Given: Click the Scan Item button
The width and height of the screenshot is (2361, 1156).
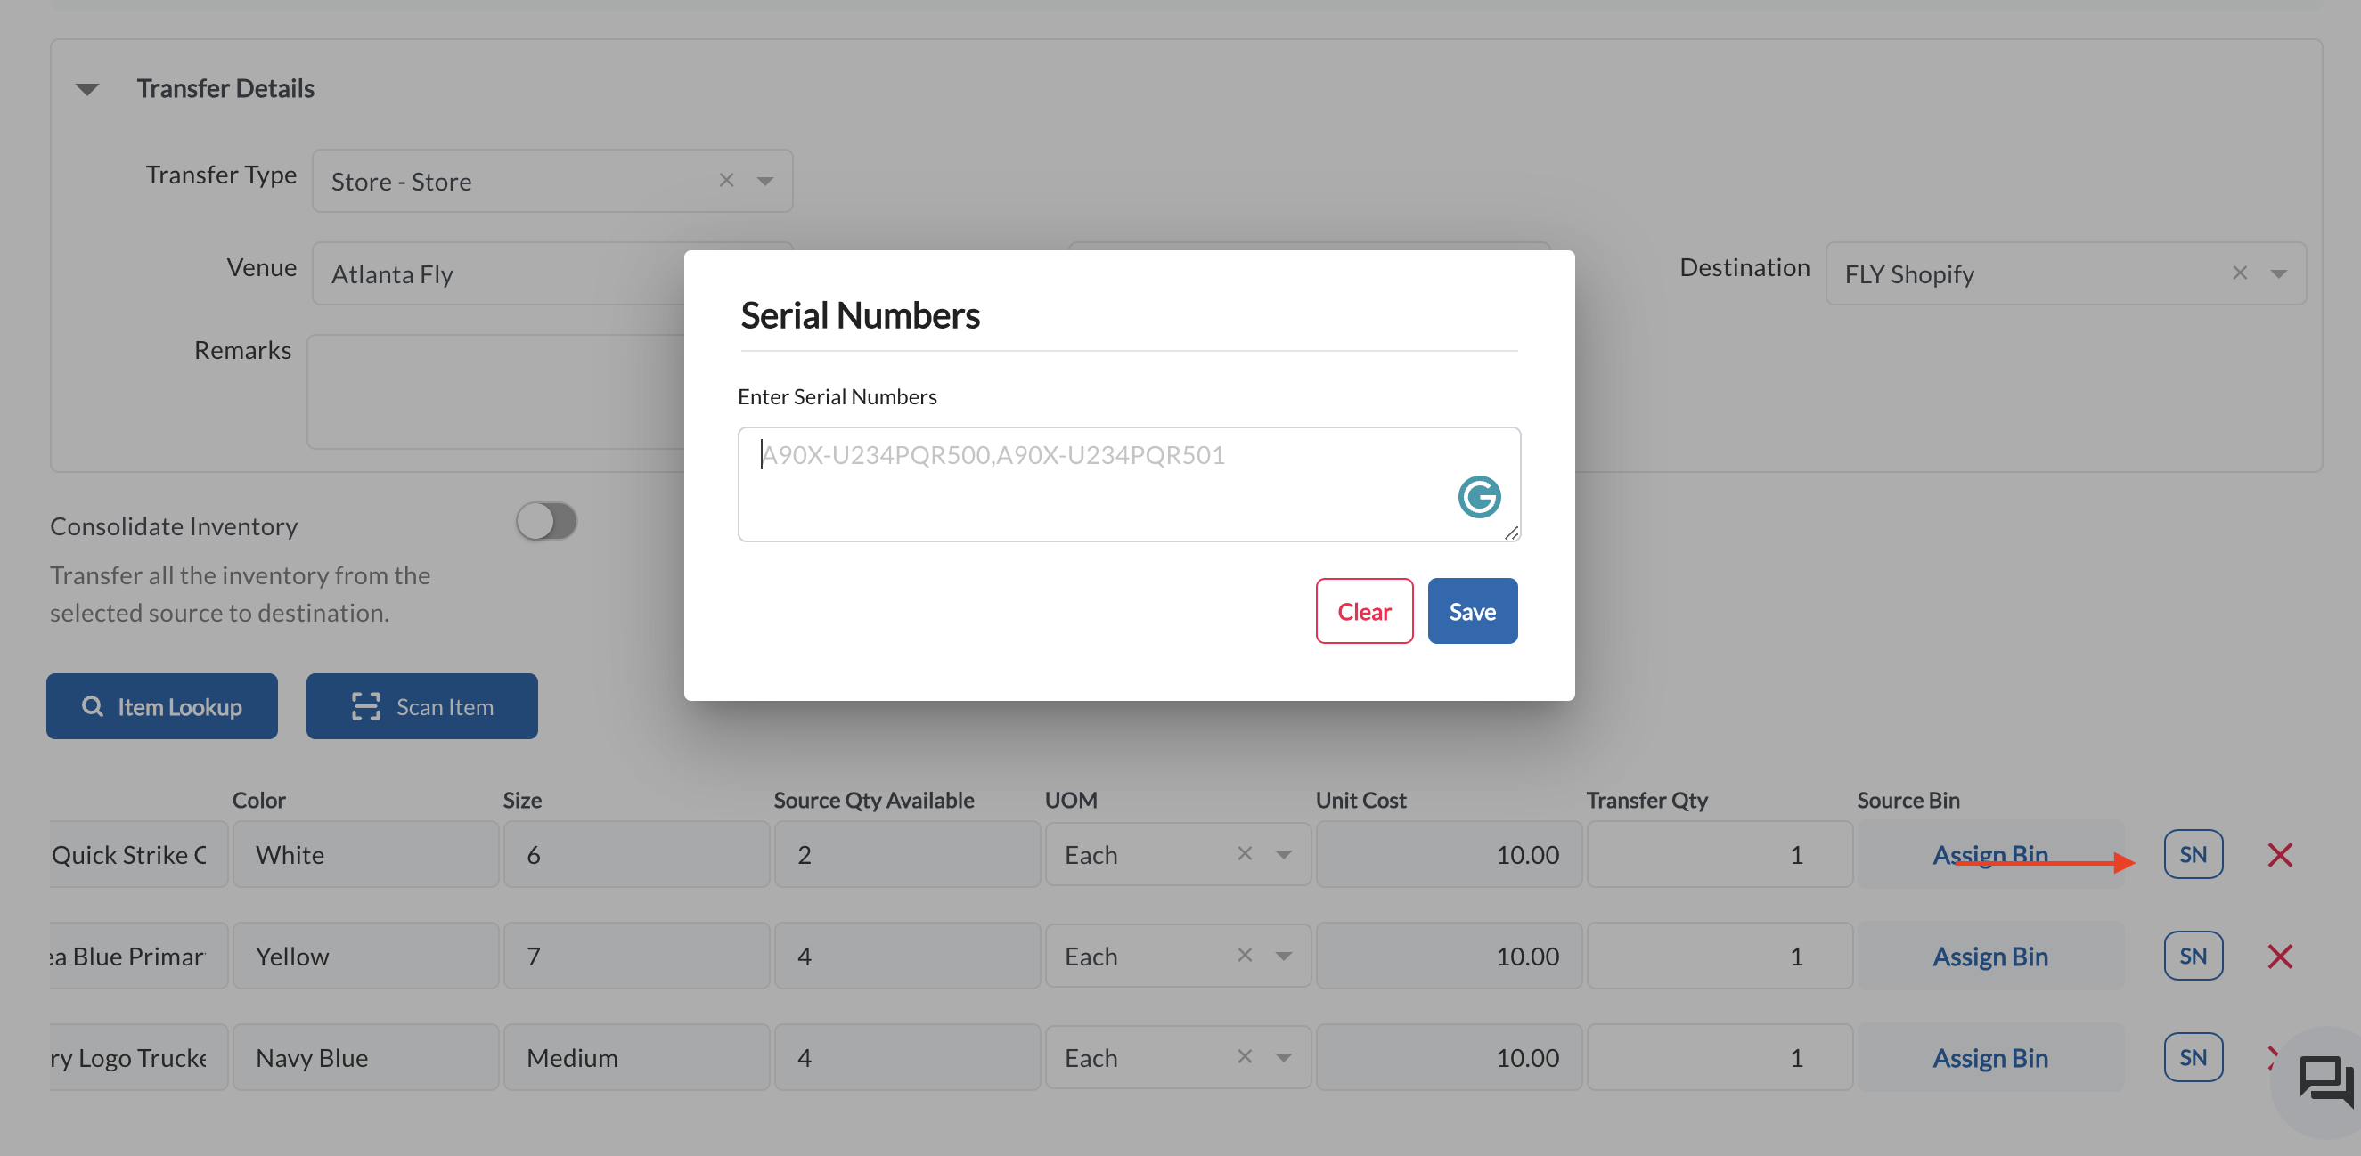Looking at the screenshot, I should pos(421,706).
